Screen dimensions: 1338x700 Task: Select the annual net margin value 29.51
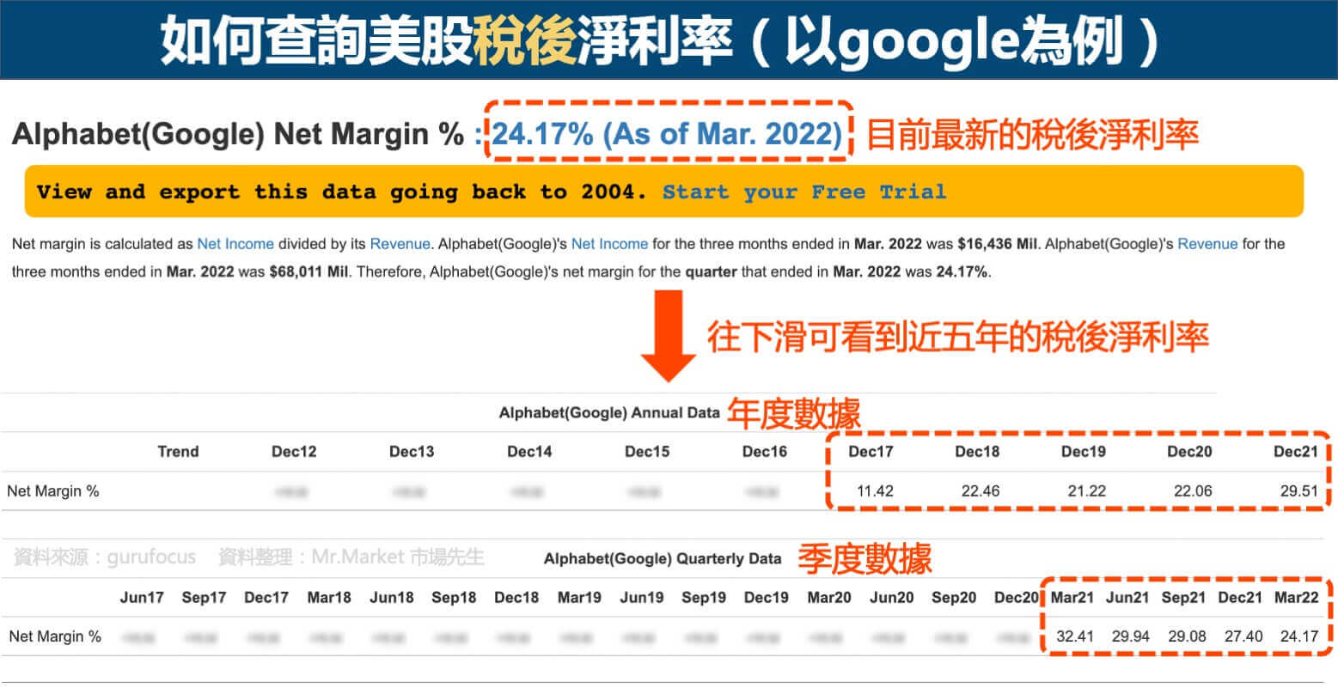pyautogui.click(x=1299, y=491)
